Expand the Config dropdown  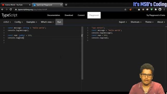(19, 22)
